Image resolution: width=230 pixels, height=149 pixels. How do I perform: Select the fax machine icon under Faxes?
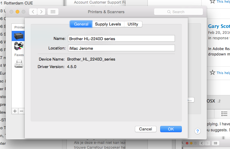pyautogui.click(x=19, y=64)
